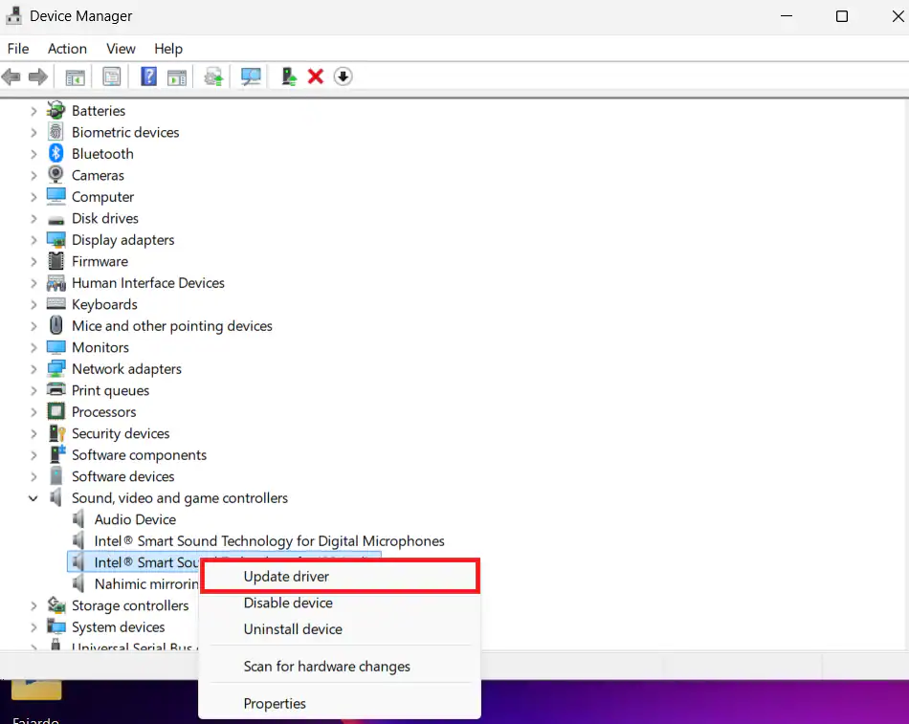Viewport: 909px width, 724px height.
Task: Expand the Keyboards category chevron
Action: (33, 304)
